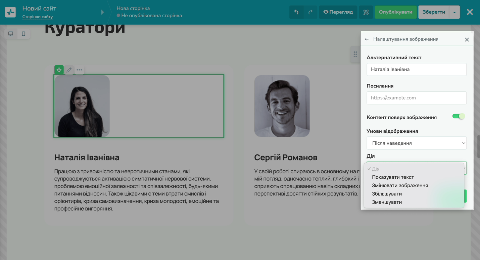Open the design tools icon next to Перегляд
This screenshot has height=260, width=480.
[x=366, y=12]
